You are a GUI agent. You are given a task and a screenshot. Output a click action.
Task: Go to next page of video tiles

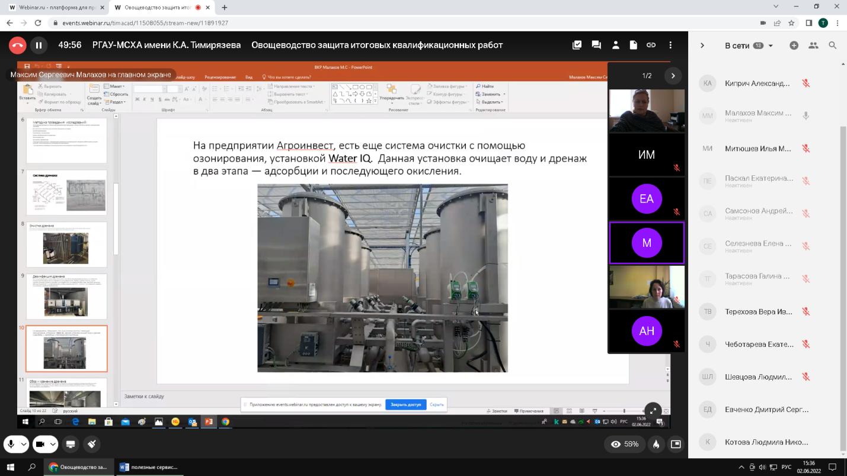pyautogui.click(x=673, y=76)
